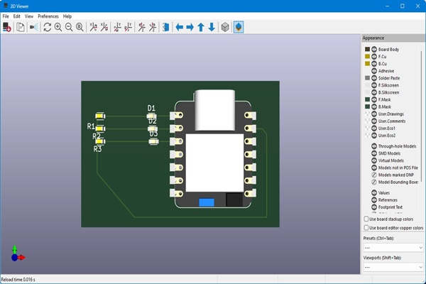Rotate Z clockwise toolbar icon
Screen dimensions: 426x284
tap(141, 27)
